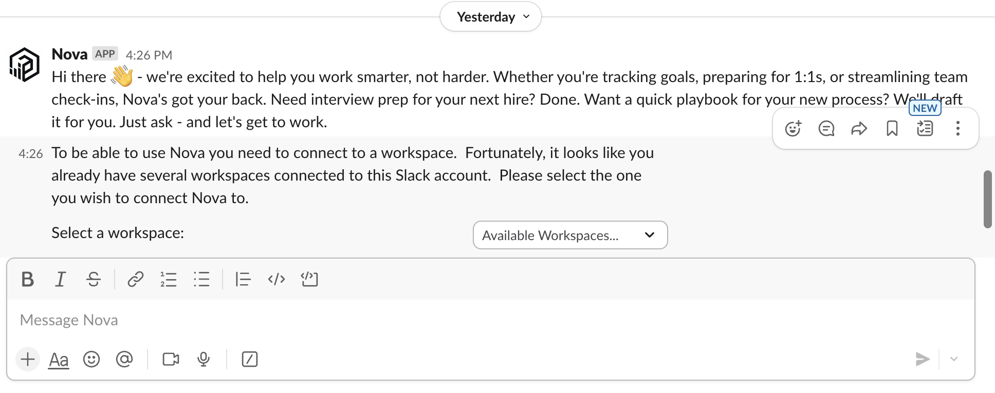995x393 pixels.
Task: Open more message actions menu
Action: pyautogui.click(x=958, y=129)
